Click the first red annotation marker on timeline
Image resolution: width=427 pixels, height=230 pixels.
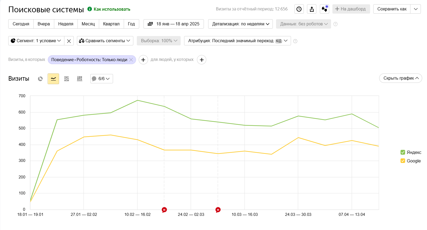164,210
